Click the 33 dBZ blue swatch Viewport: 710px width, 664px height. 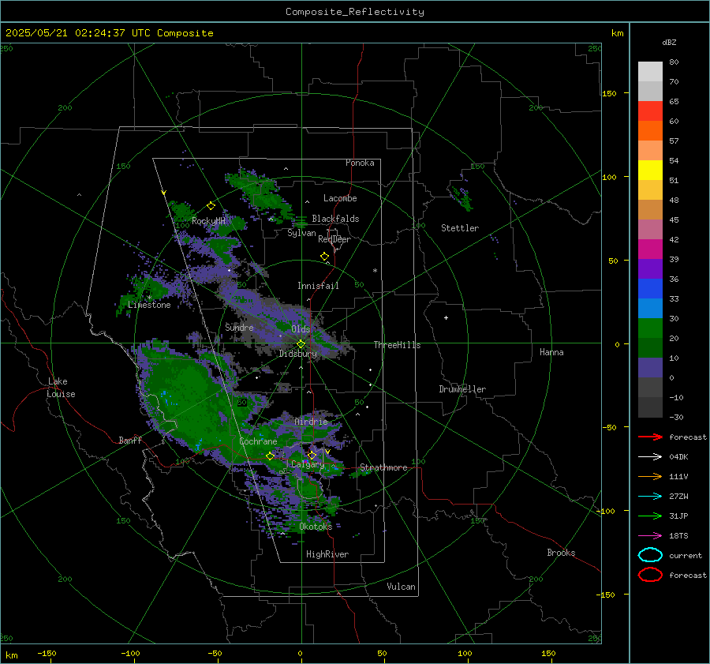pyautogui.click(x=650, y=289)
